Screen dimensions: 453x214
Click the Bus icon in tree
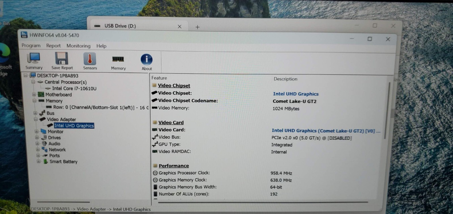coord(42,113)
